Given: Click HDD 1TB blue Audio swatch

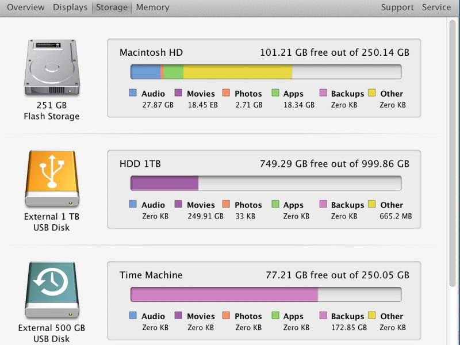Looking at the screenshot, I should tap(133, 204).
